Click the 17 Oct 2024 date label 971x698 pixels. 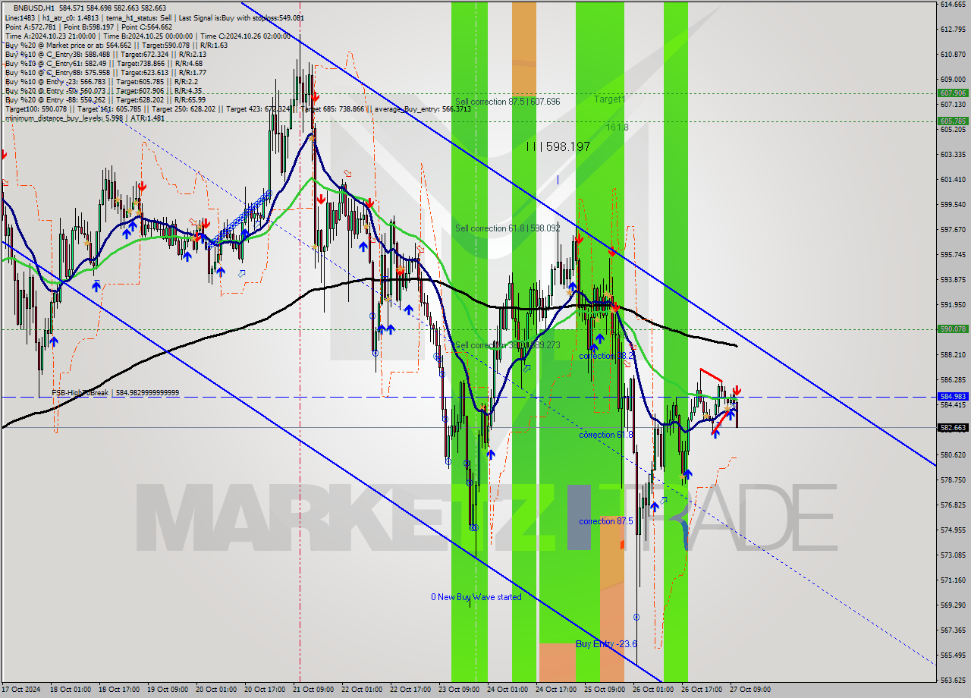[x=21, y=690]
